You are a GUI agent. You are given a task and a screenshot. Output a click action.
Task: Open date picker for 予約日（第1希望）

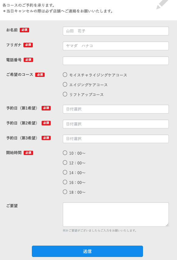click(x=116, y=109)
